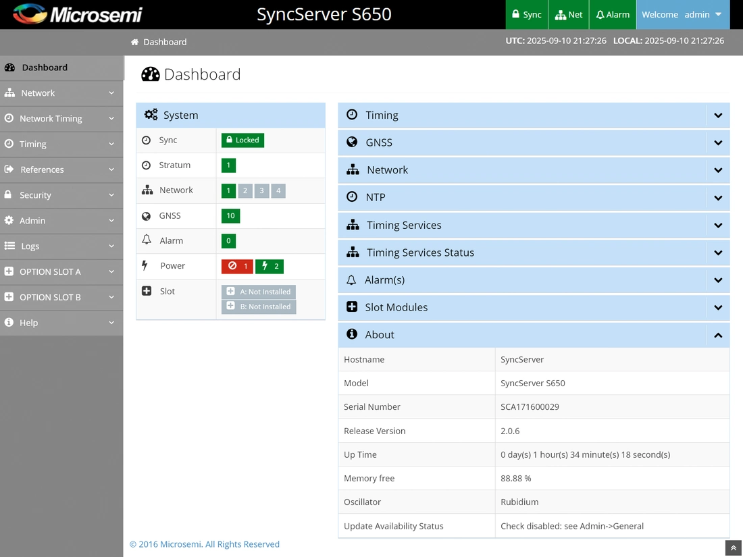Open the Dashboard sidebar item
The height and width of the screenshot is (557, 743).
click(61, 68)
